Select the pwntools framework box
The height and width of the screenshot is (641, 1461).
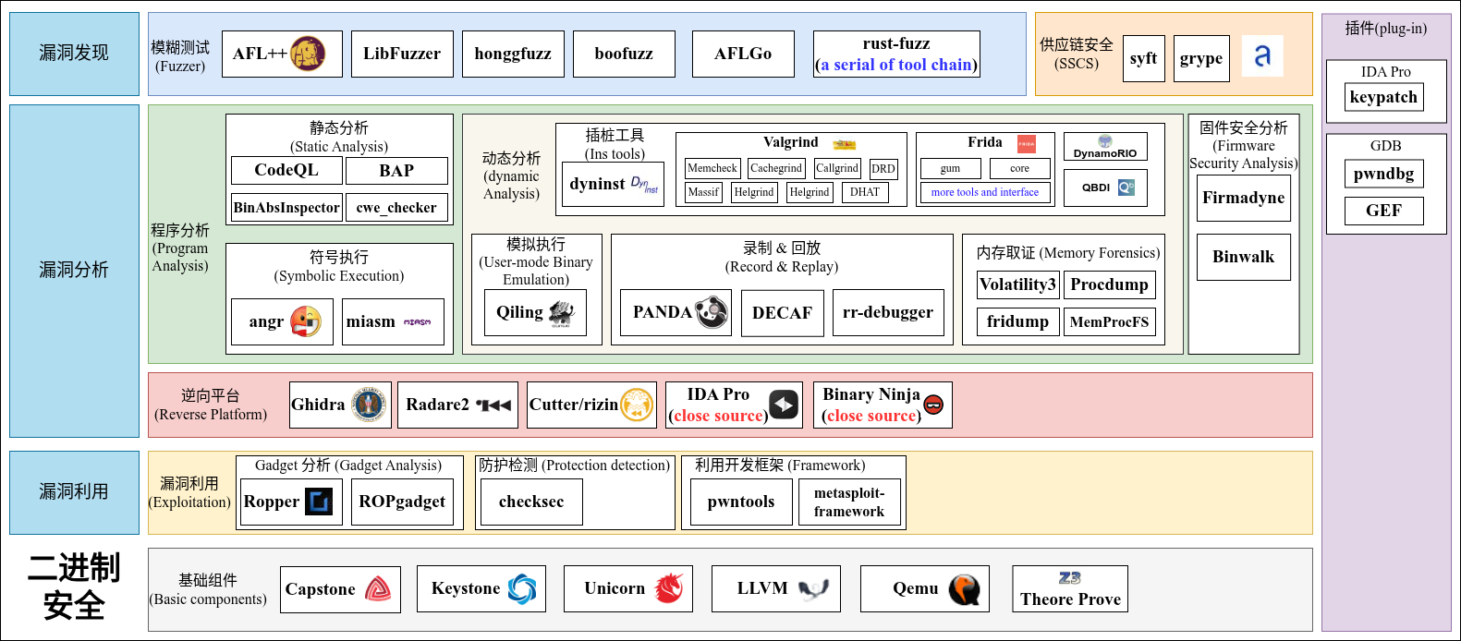741,502
